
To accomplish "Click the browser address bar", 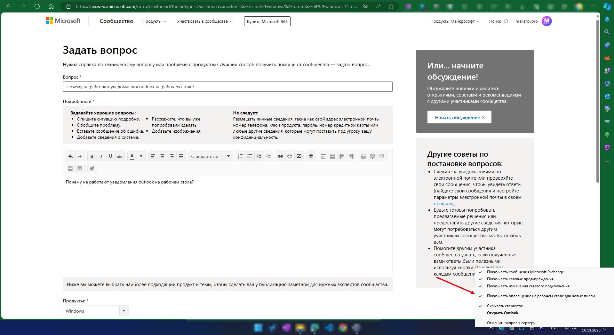I will tap(216, 6).
